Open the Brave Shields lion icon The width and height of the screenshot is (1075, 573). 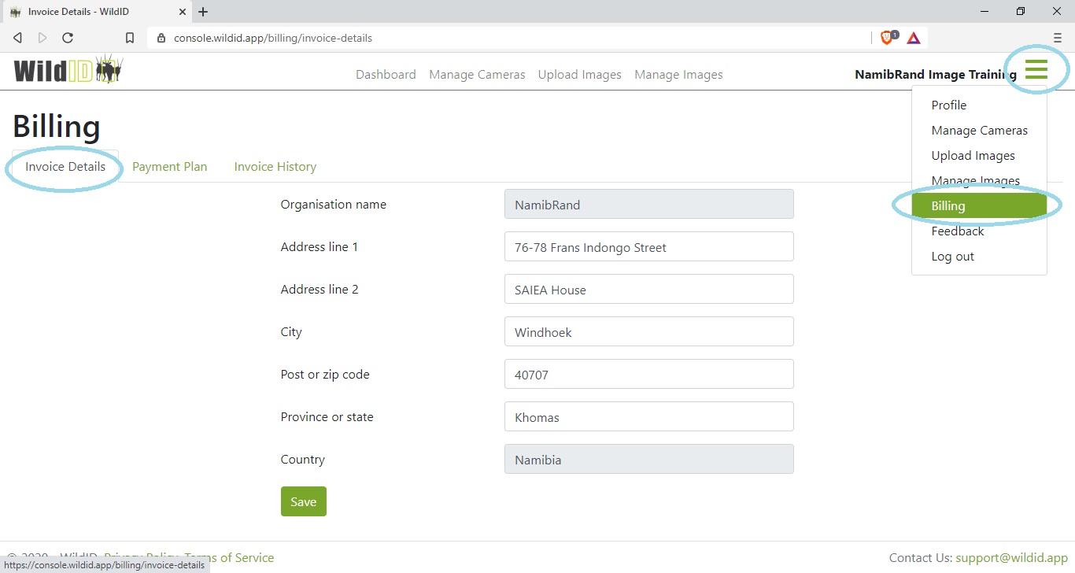click(887, 38)
